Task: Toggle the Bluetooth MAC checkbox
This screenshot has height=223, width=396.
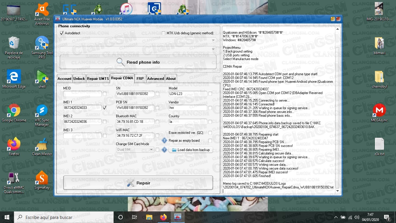Action: (157, 122)
